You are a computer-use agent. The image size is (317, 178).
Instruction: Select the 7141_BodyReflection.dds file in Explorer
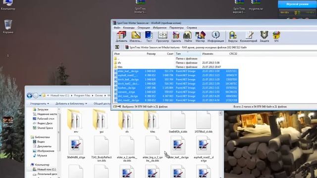coord(102,149)
